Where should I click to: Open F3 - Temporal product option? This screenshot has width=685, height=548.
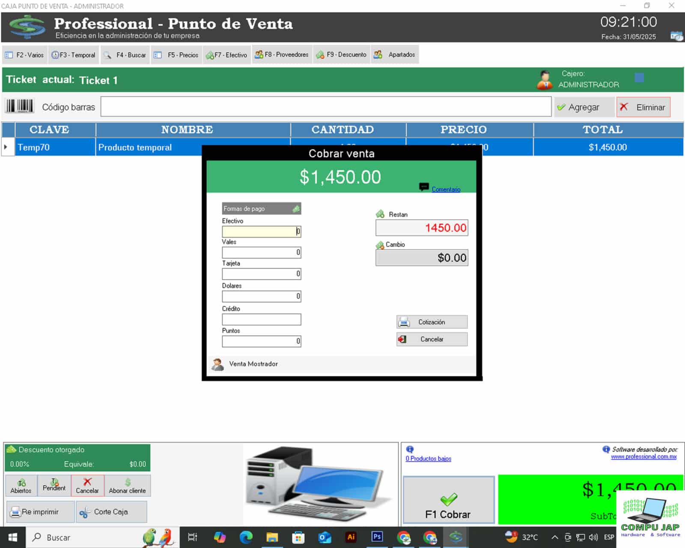point(74,55)
